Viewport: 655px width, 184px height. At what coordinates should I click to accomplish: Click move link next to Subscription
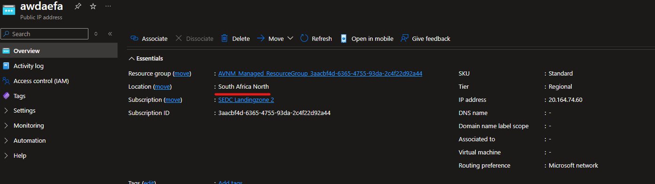click(173, 100)
